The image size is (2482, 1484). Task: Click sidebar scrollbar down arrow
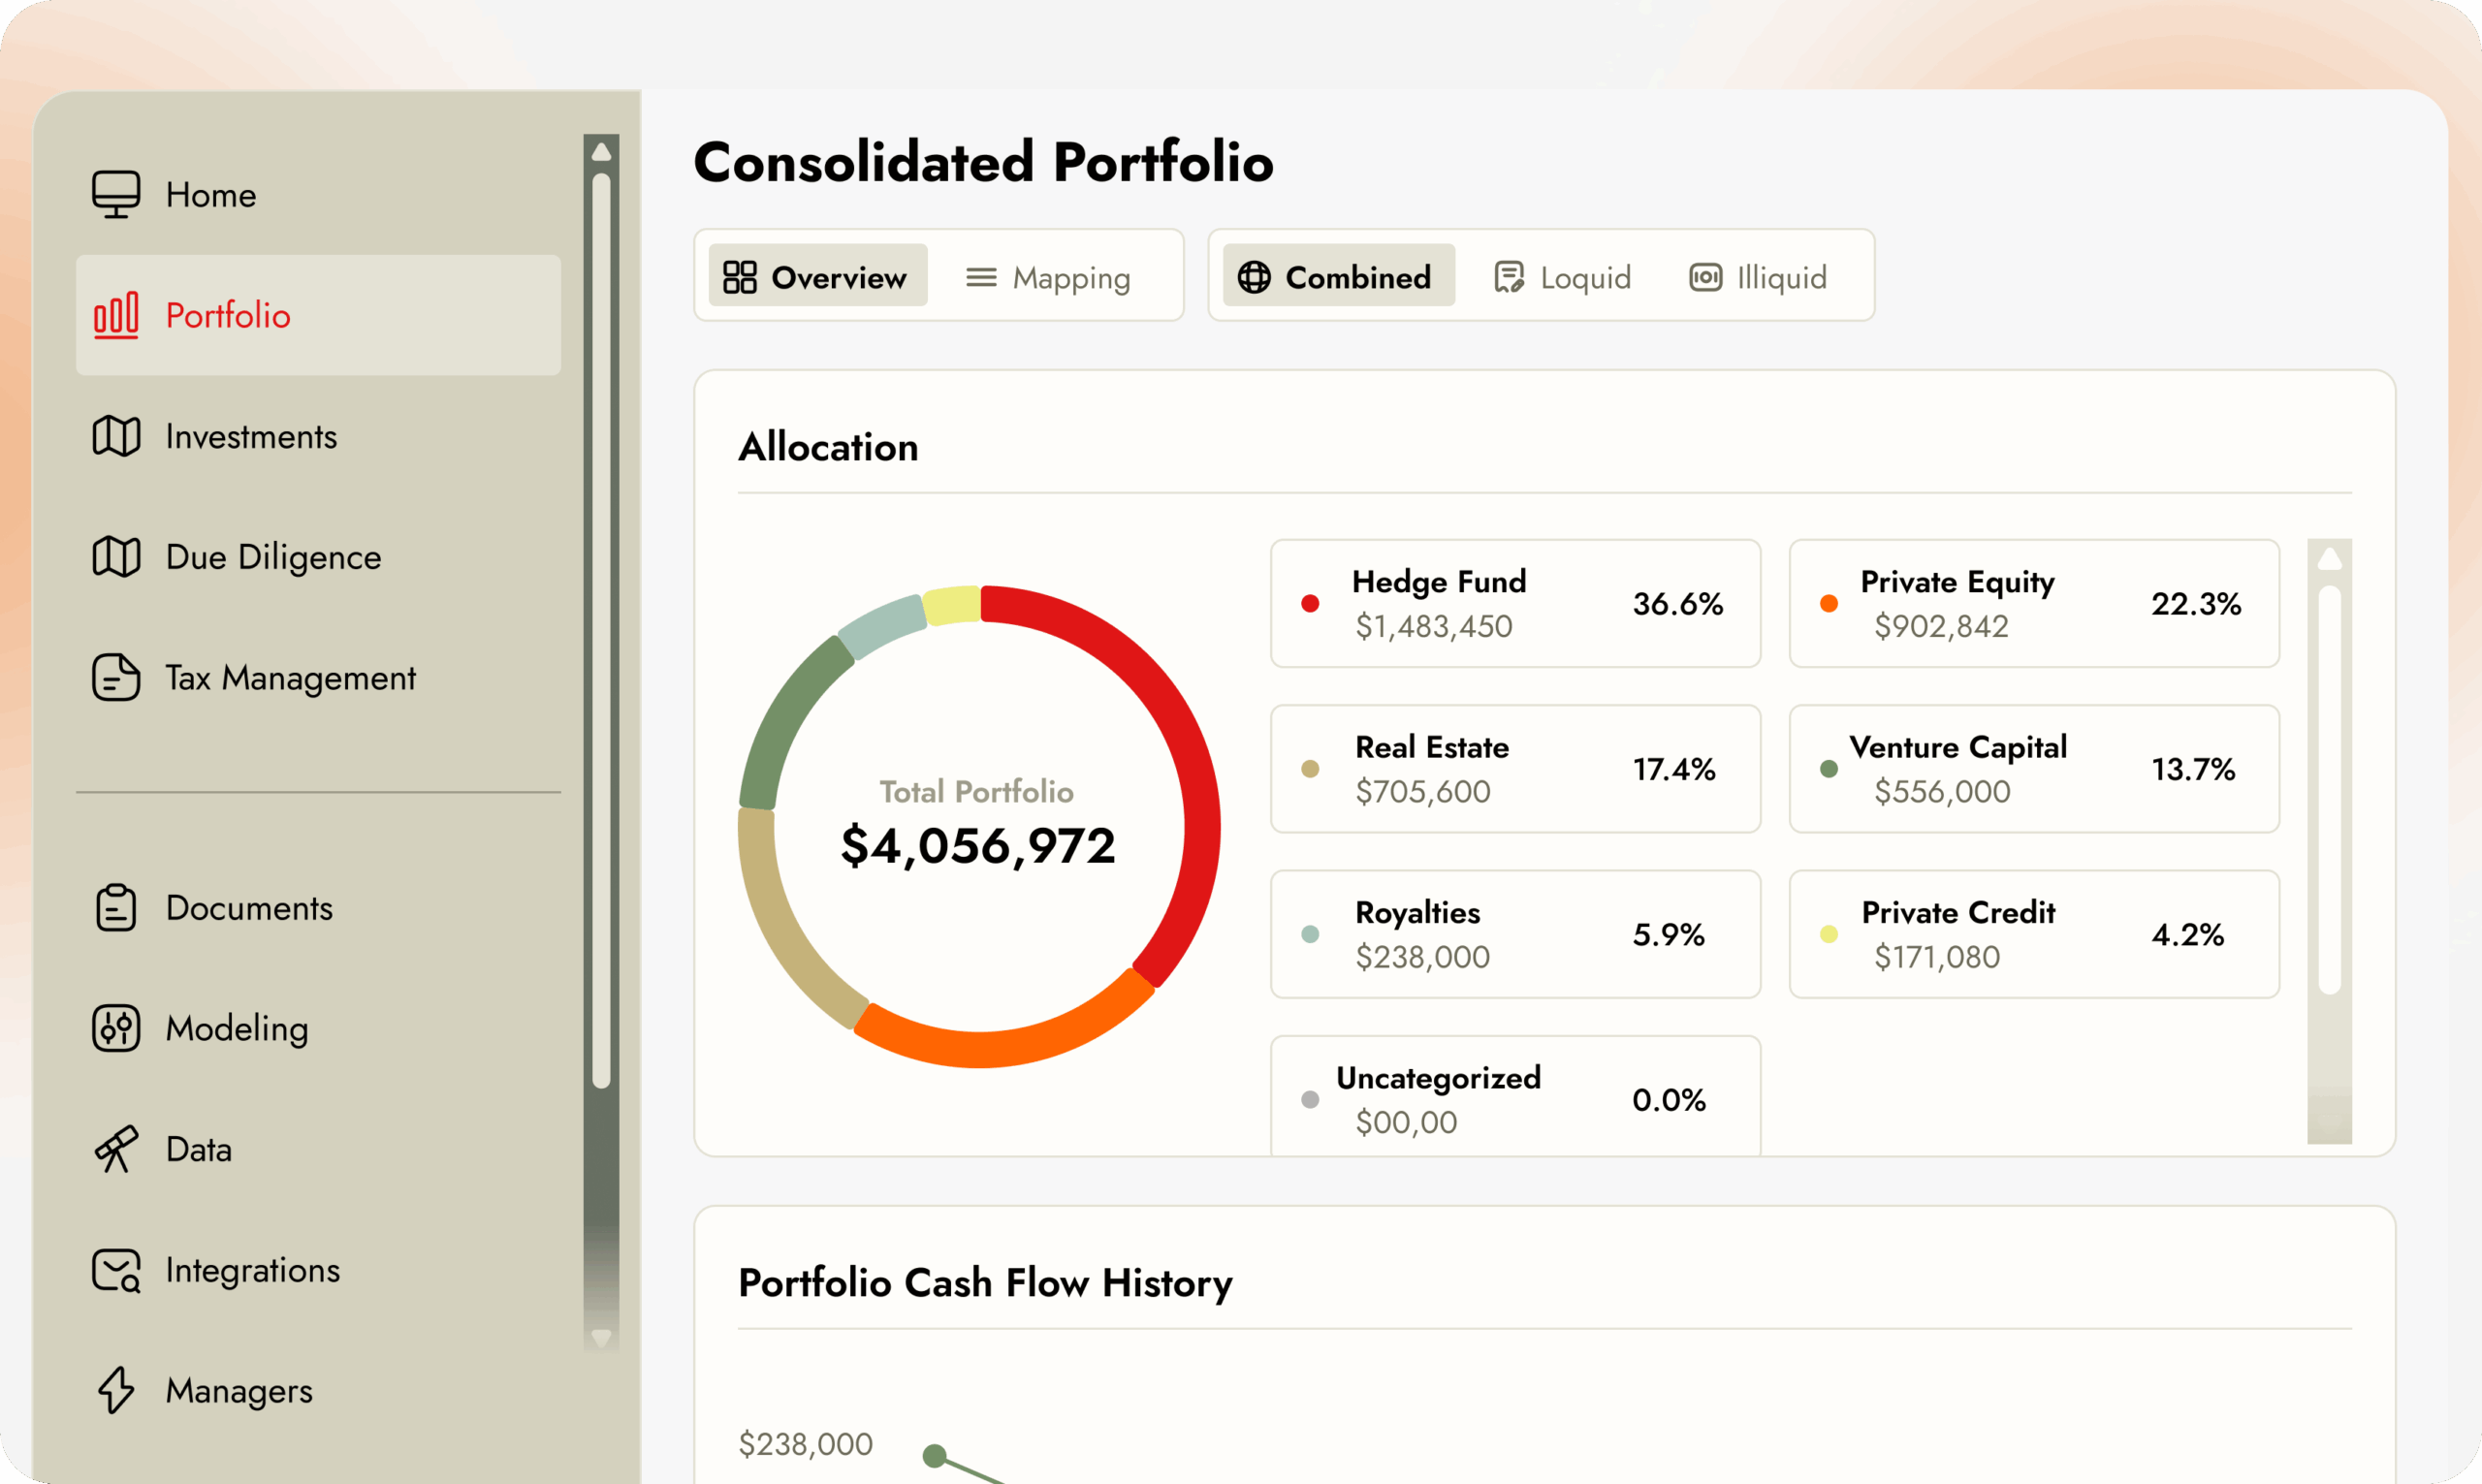pos(601,1337)
